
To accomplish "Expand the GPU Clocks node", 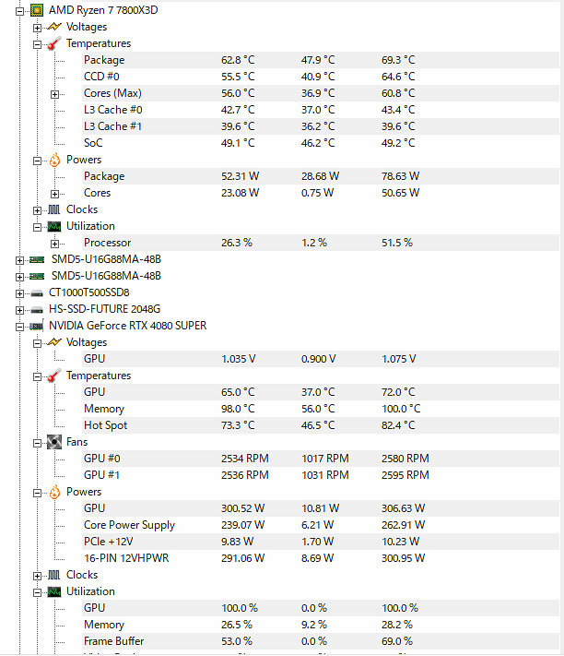I will (x=37, y=576).
